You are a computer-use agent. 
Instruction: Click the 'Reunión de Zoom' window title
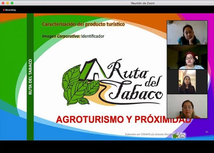click(x=143, y=3)
